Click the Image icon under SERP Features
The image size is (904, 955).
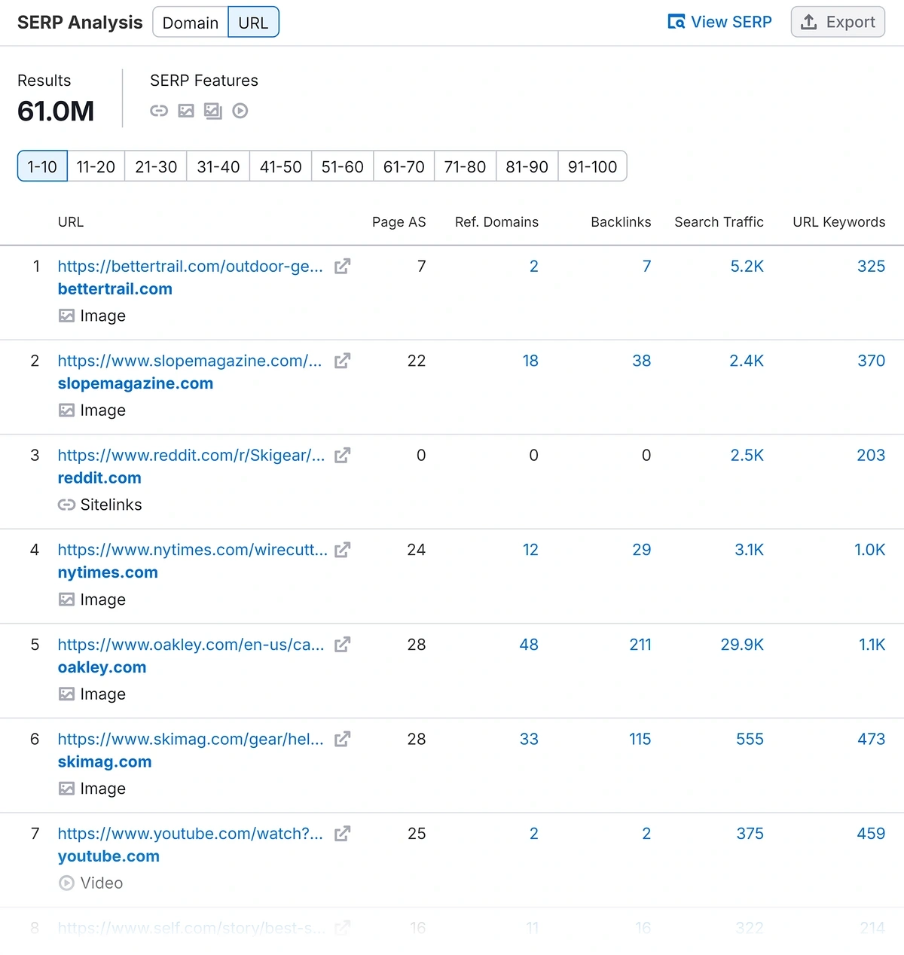(x=186, y=111)
